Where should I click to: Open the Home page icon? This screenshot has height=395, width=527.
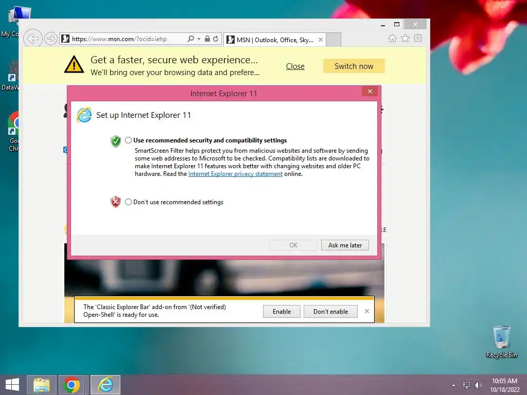pos(393,38)
